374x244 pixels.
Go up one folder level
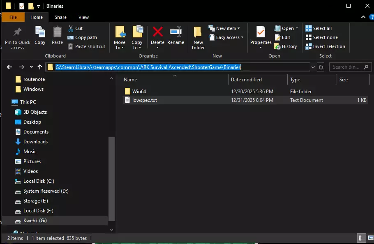pyautogui.click(x=40, y=67)
